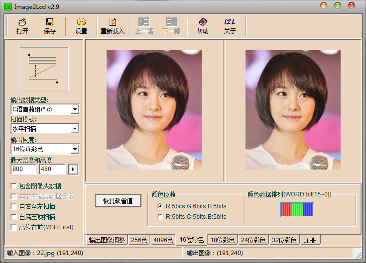Enable 自右至左扫描 checkbox

pyautogui.click(x=13, y=207)
